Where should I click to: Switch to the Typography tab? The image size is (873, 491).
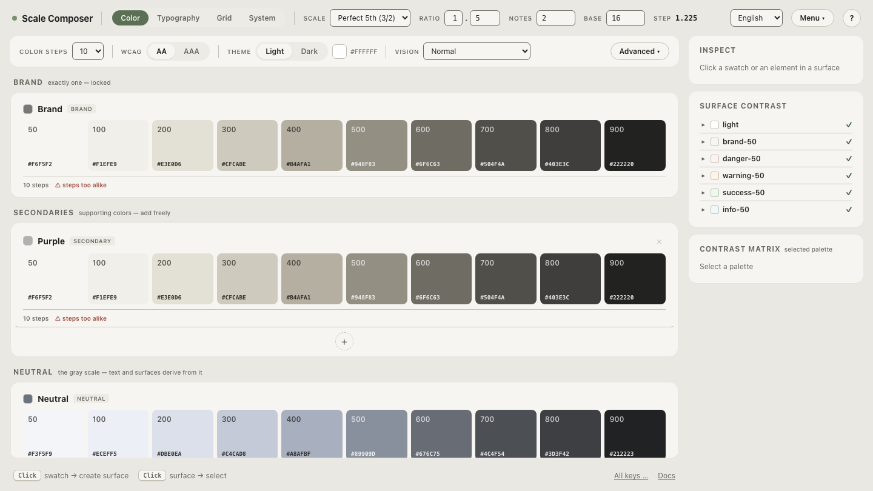click(178, 18)
